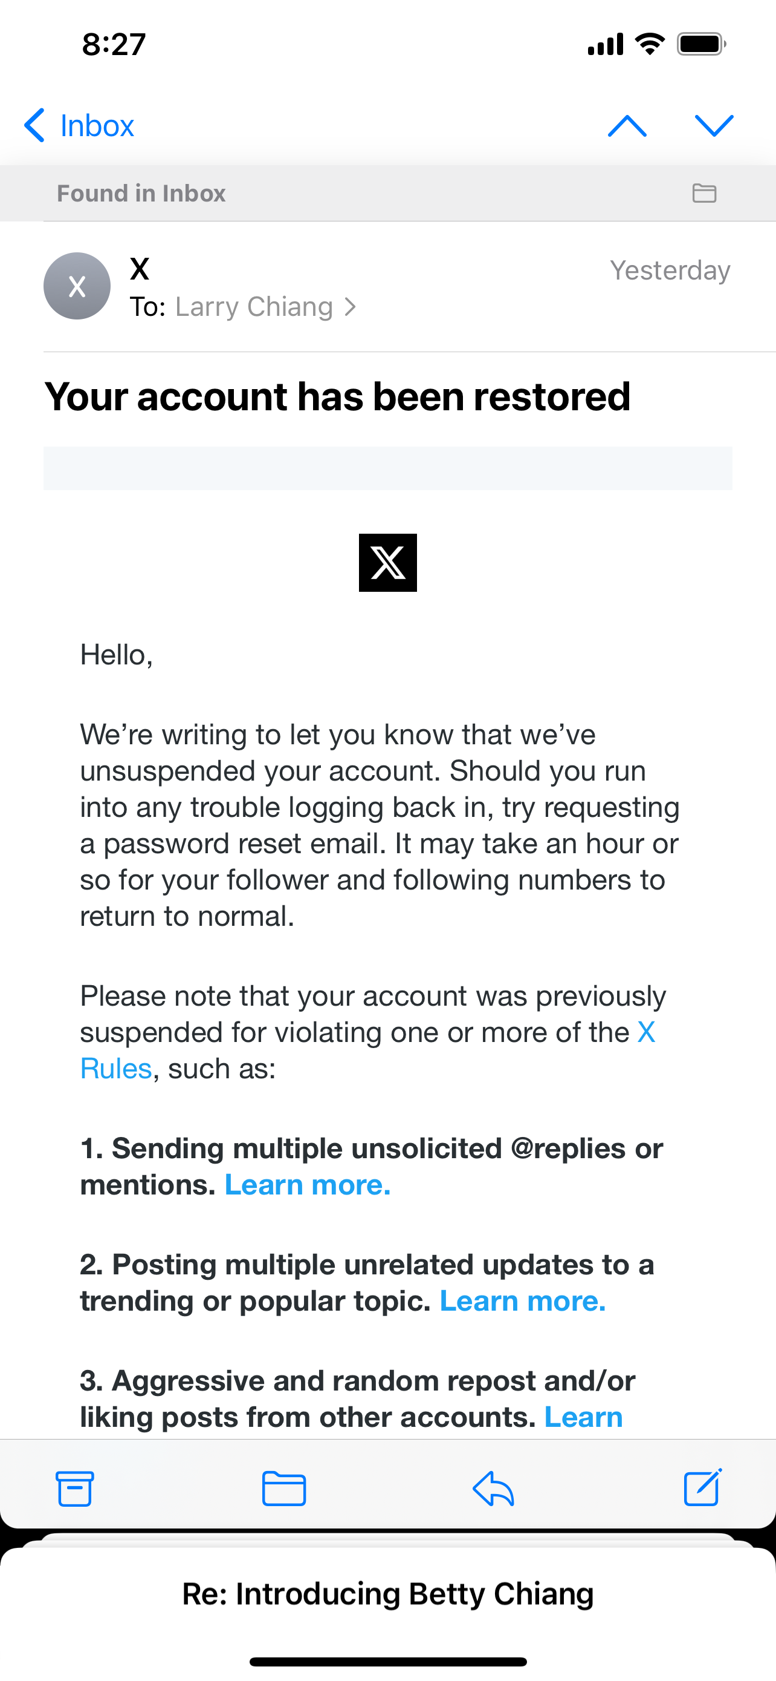The height and width of the screenshot is (1681, 776).
Task: Compose a new message
Action: 702,1489
